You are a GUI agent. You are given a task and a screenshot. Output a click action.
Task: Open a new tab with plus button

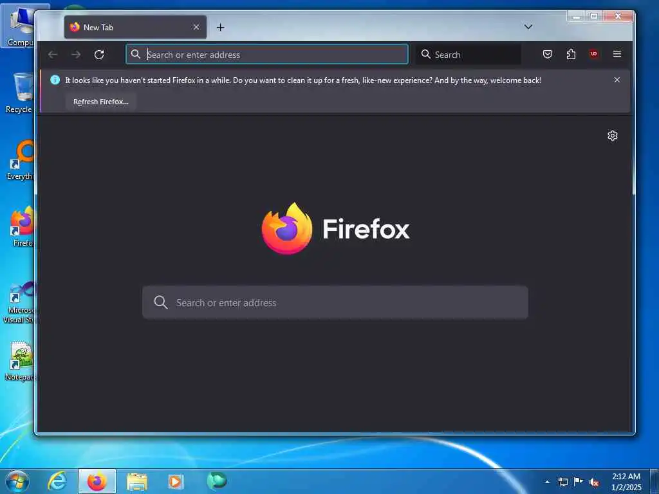point(220,27)
